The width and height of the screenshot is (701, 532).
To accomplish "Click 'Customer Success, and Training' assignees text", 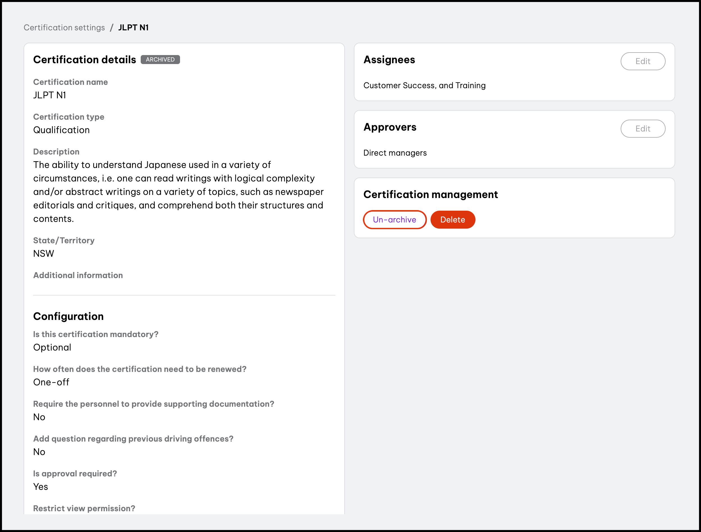I will [x=424, y=86].
